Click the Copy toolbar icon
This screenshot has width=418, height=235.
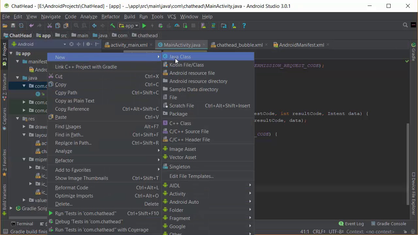tap(58, 25)
